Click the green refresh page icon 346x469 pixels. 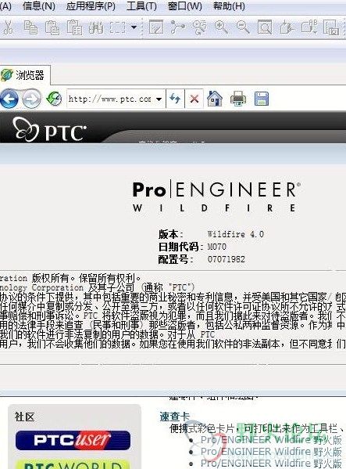tap(54, 99)
